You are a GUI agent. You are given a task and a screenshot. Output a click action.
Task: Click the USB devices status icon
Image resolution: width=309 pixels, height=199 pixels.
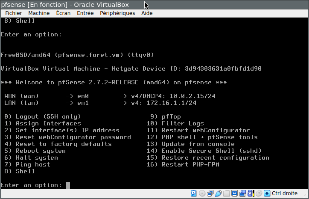pyautogui.click(x=218, y=193)
